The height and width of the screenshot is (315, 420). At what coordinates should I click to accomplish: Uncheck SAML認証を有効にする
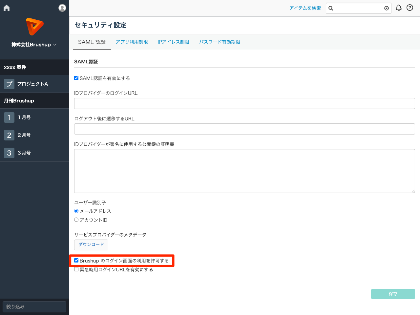pos(76,78)
